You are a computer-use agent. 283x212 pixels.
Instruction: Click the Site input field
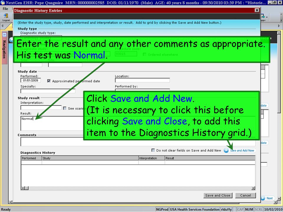tap(65, 65)
